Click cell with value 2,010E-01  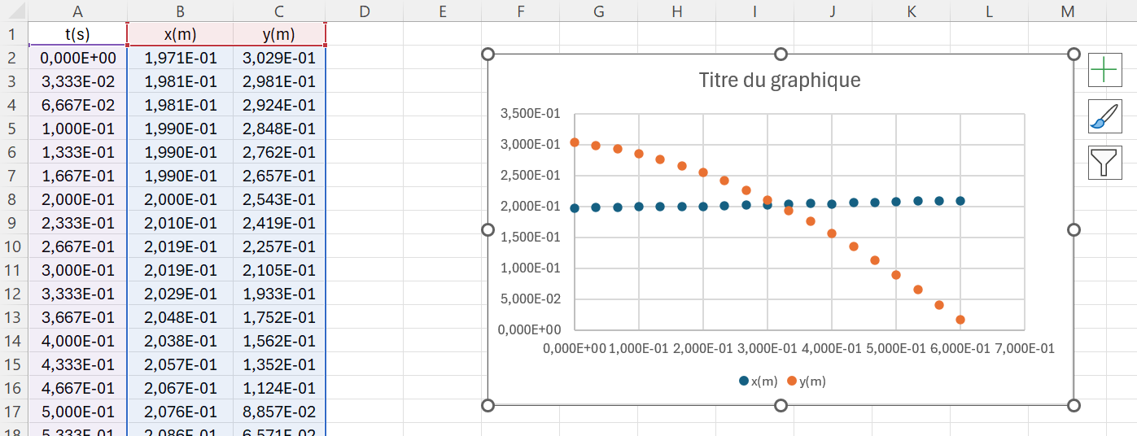[180, 223]
